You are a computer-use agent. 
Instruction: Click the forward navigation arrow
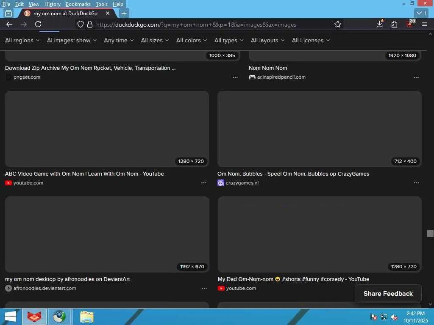pos(24,24)
